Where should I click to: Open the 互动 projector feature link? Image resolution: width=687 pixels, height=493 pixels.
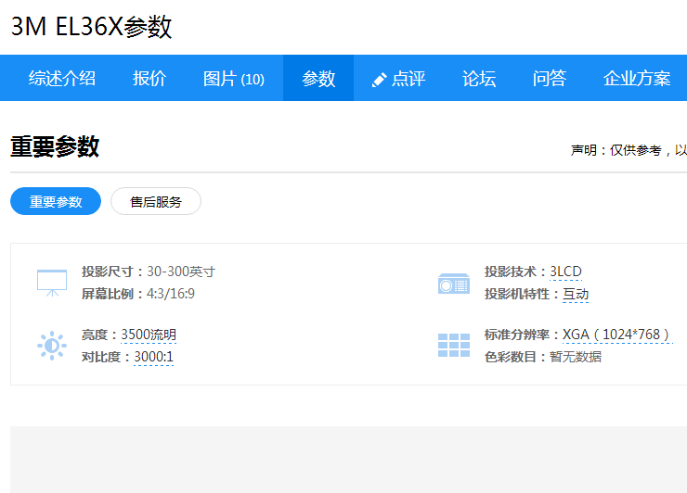(x=576, y=294)
